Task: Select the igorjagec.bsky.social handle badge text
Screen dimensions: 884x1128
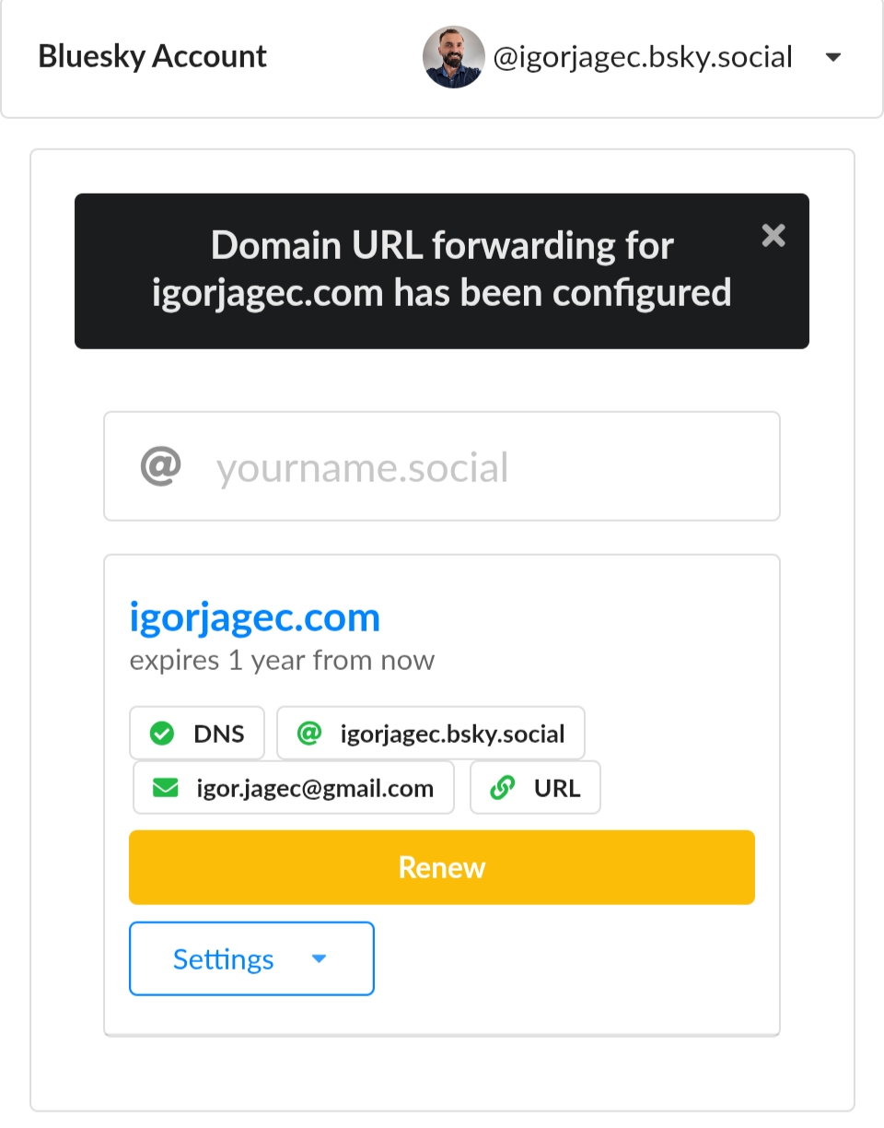Action: coord(452,734)
